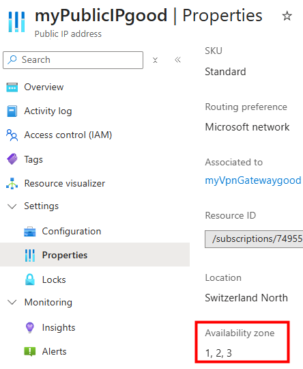Click the Configuration toolbox icon
Screen dimensions: 303x369
[30, 232]
